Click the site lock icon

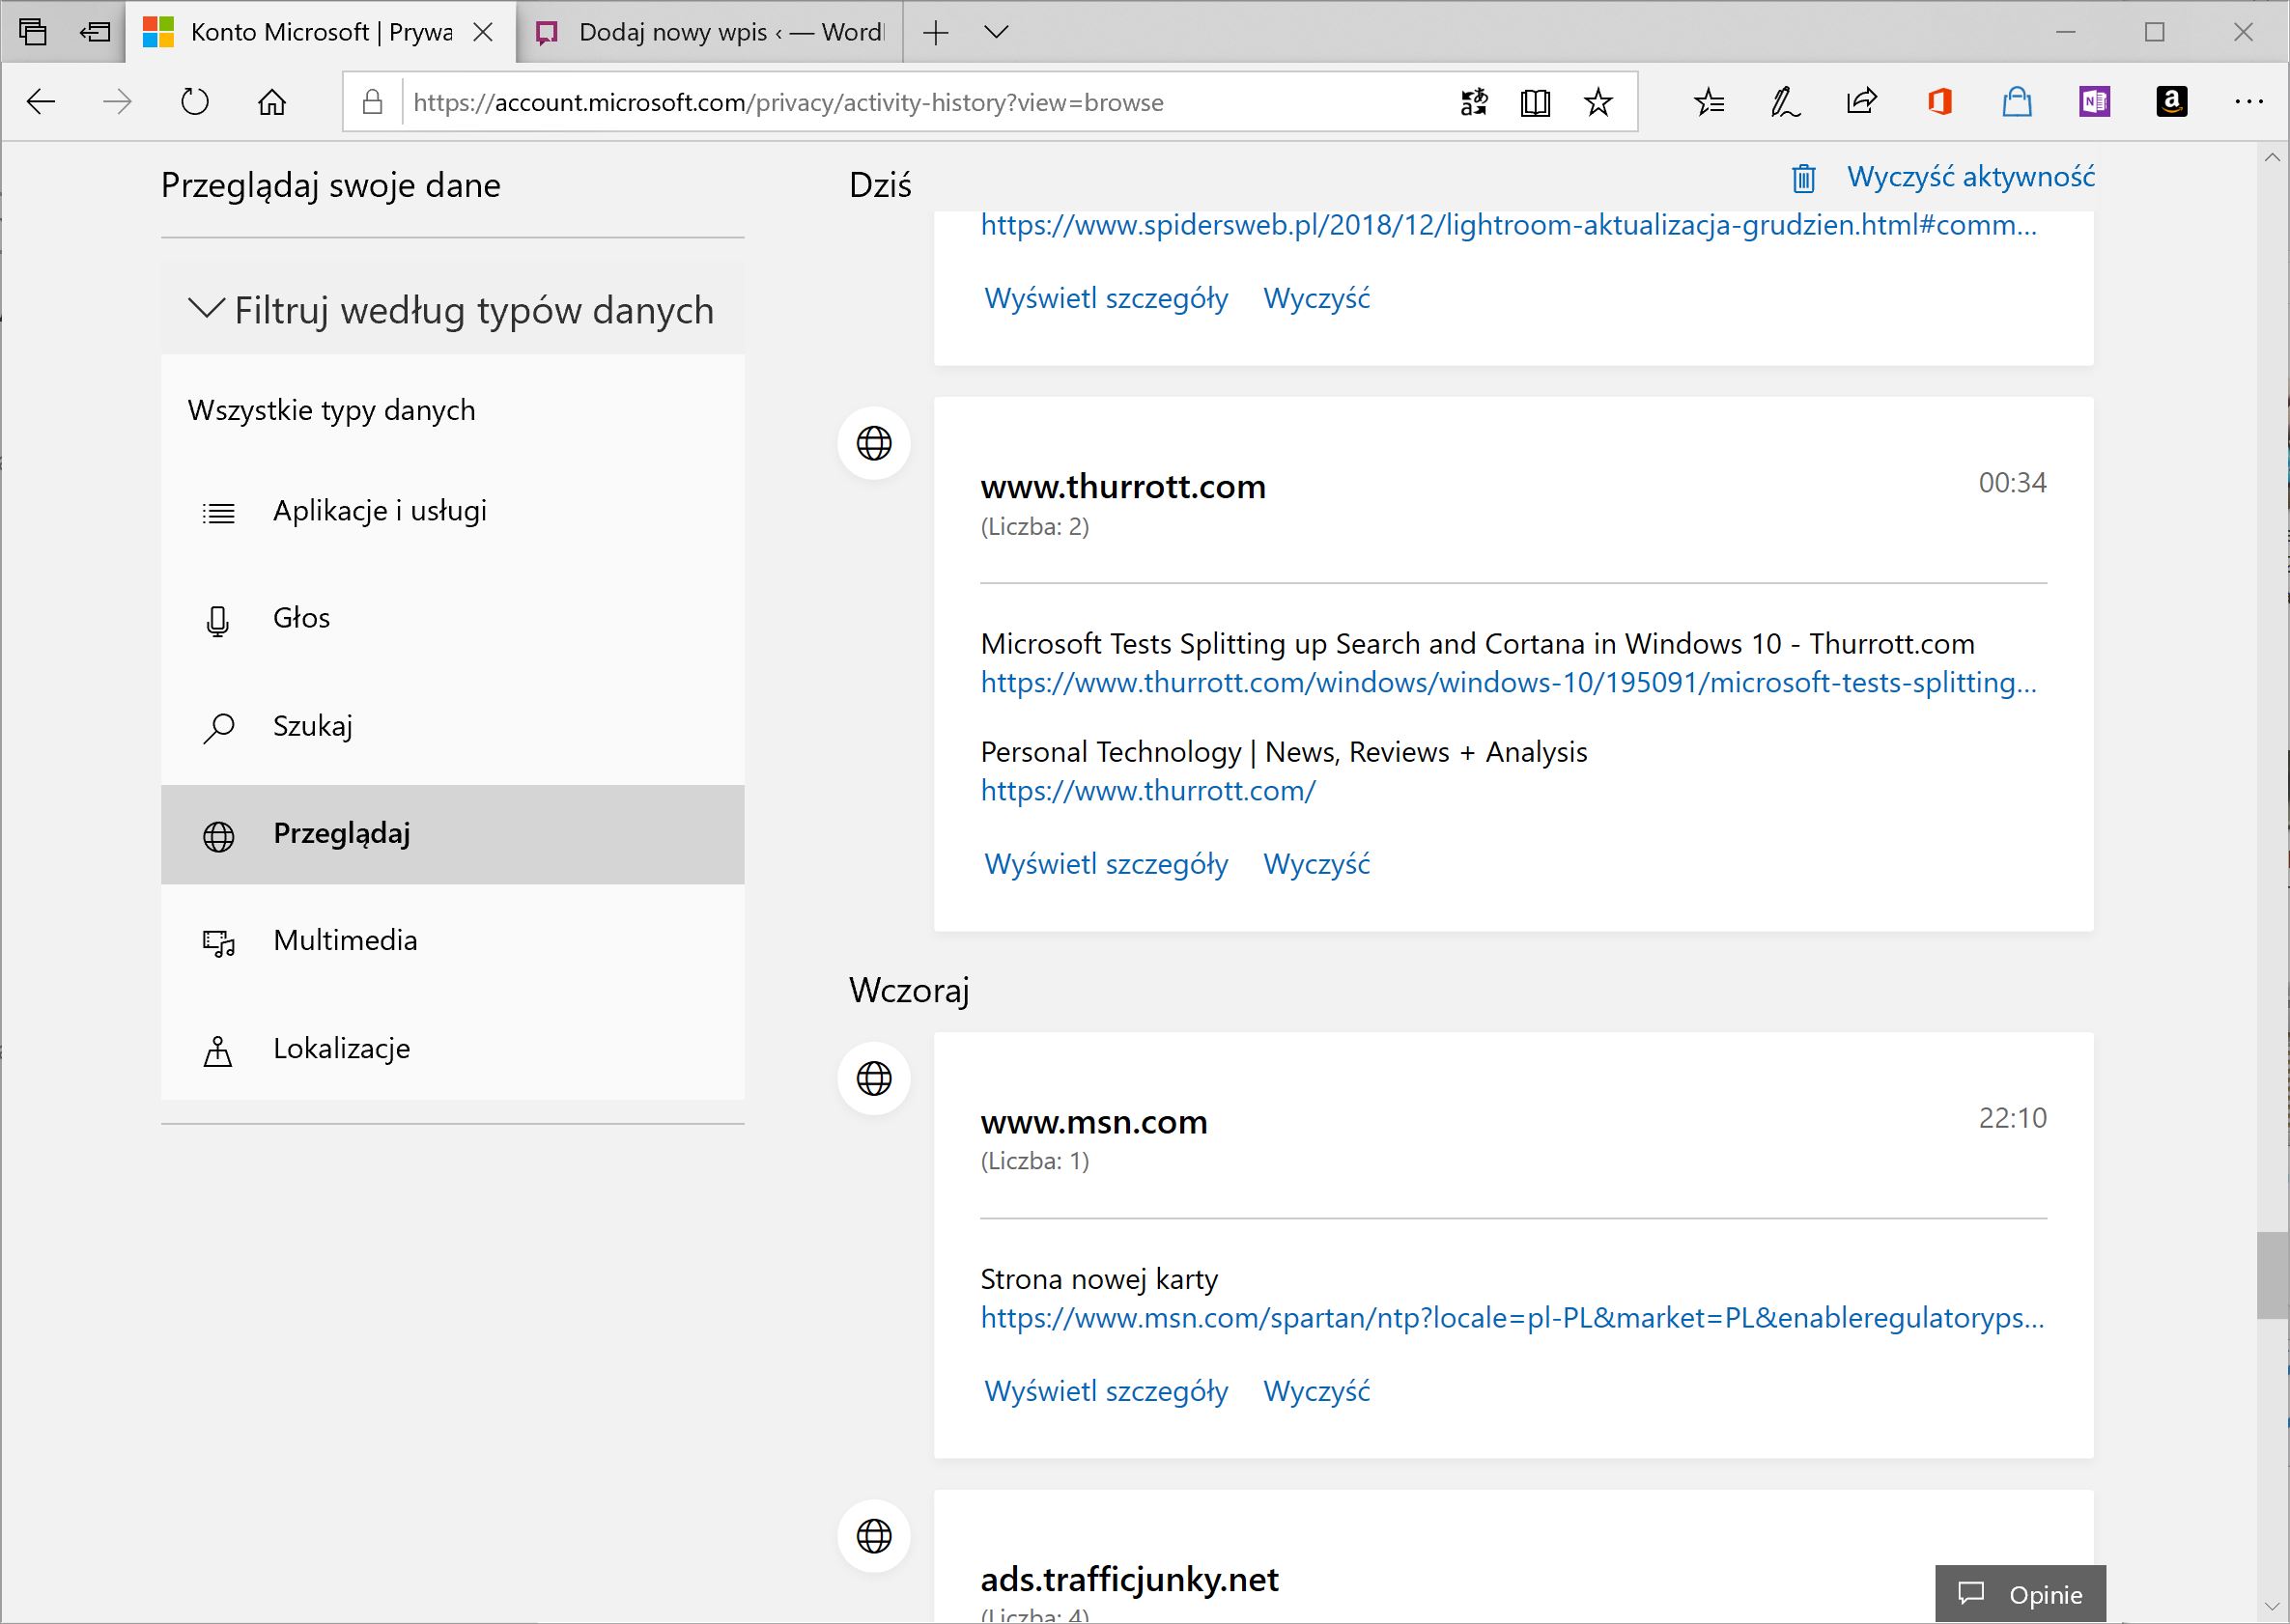(372, 102)
